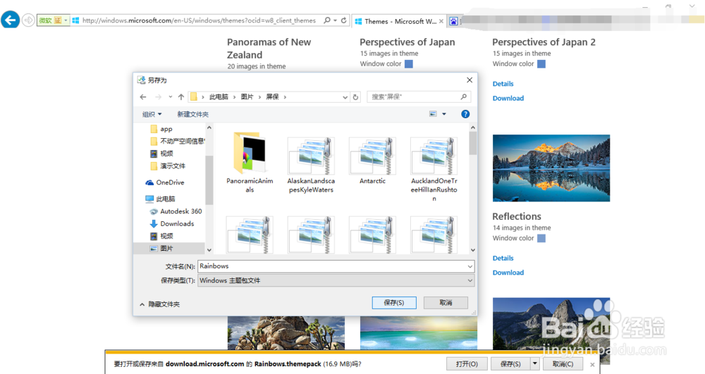Click the browser URL address field

[x=200, y=20]
